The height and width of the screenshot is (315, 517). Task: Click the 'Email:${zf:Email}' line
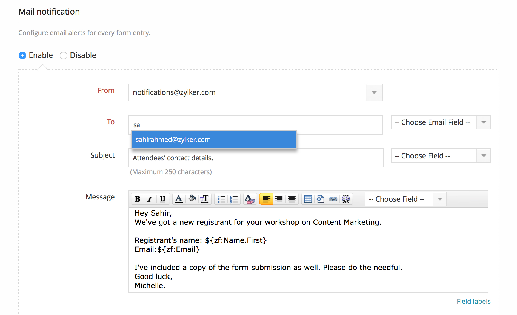[x=167, y=249]
